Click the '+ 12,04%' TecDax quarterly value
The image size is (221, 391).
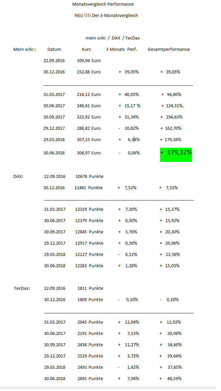(x=128, y=322)
